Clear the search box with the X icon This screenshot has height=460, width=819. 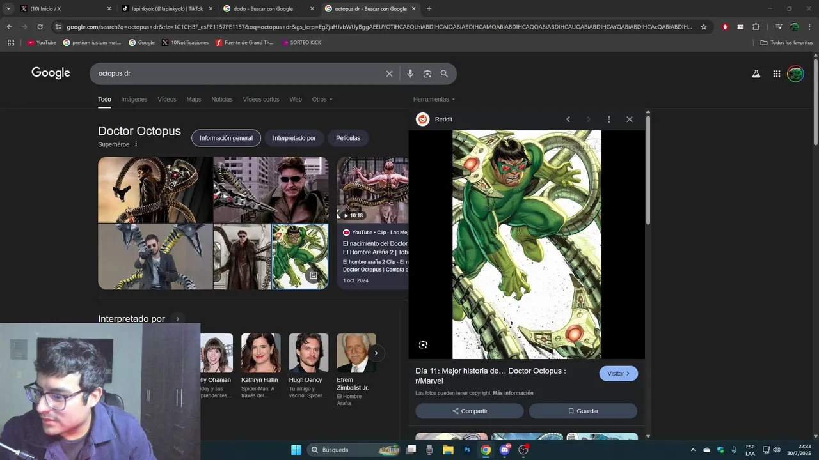tap(389, 73)
